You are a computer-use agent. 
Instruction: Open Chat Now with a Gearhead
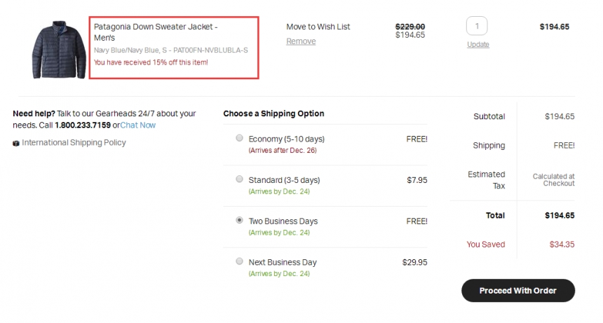(x=137, y=125)
